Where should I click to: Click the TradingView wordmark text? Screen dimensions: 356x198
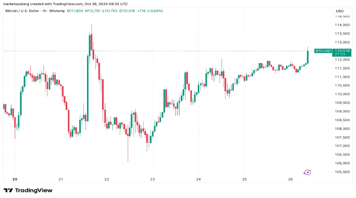pyautogui.click(x=33, y=190)
